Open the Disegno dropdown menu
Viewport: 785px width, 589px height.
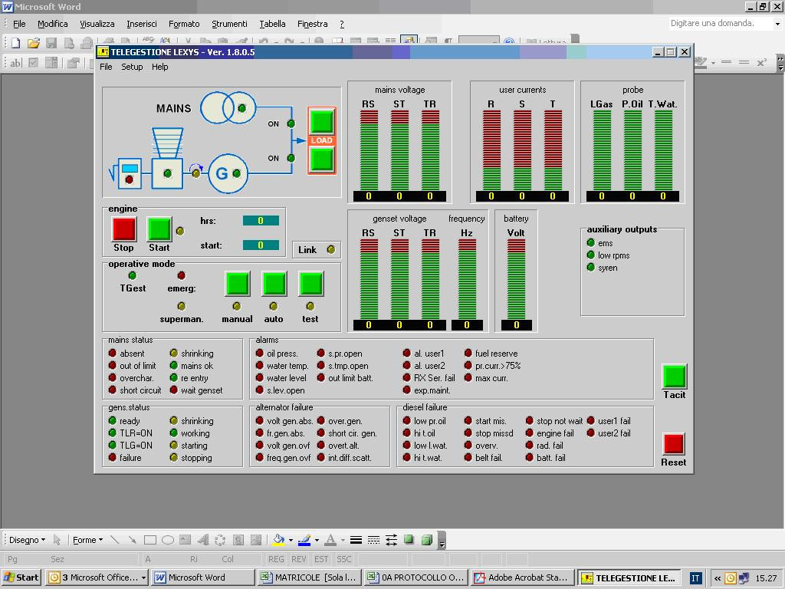pos(27,540)
